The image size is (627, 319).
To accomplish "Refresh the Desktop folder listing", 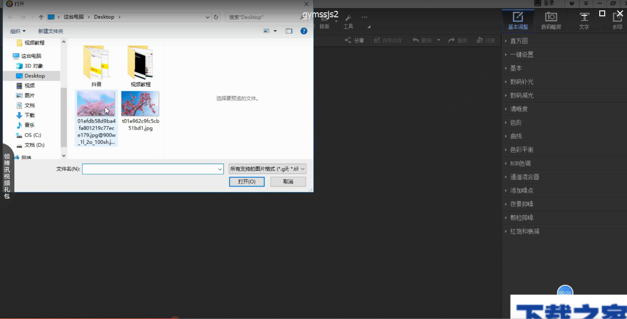I will click(x=216, y=17).
